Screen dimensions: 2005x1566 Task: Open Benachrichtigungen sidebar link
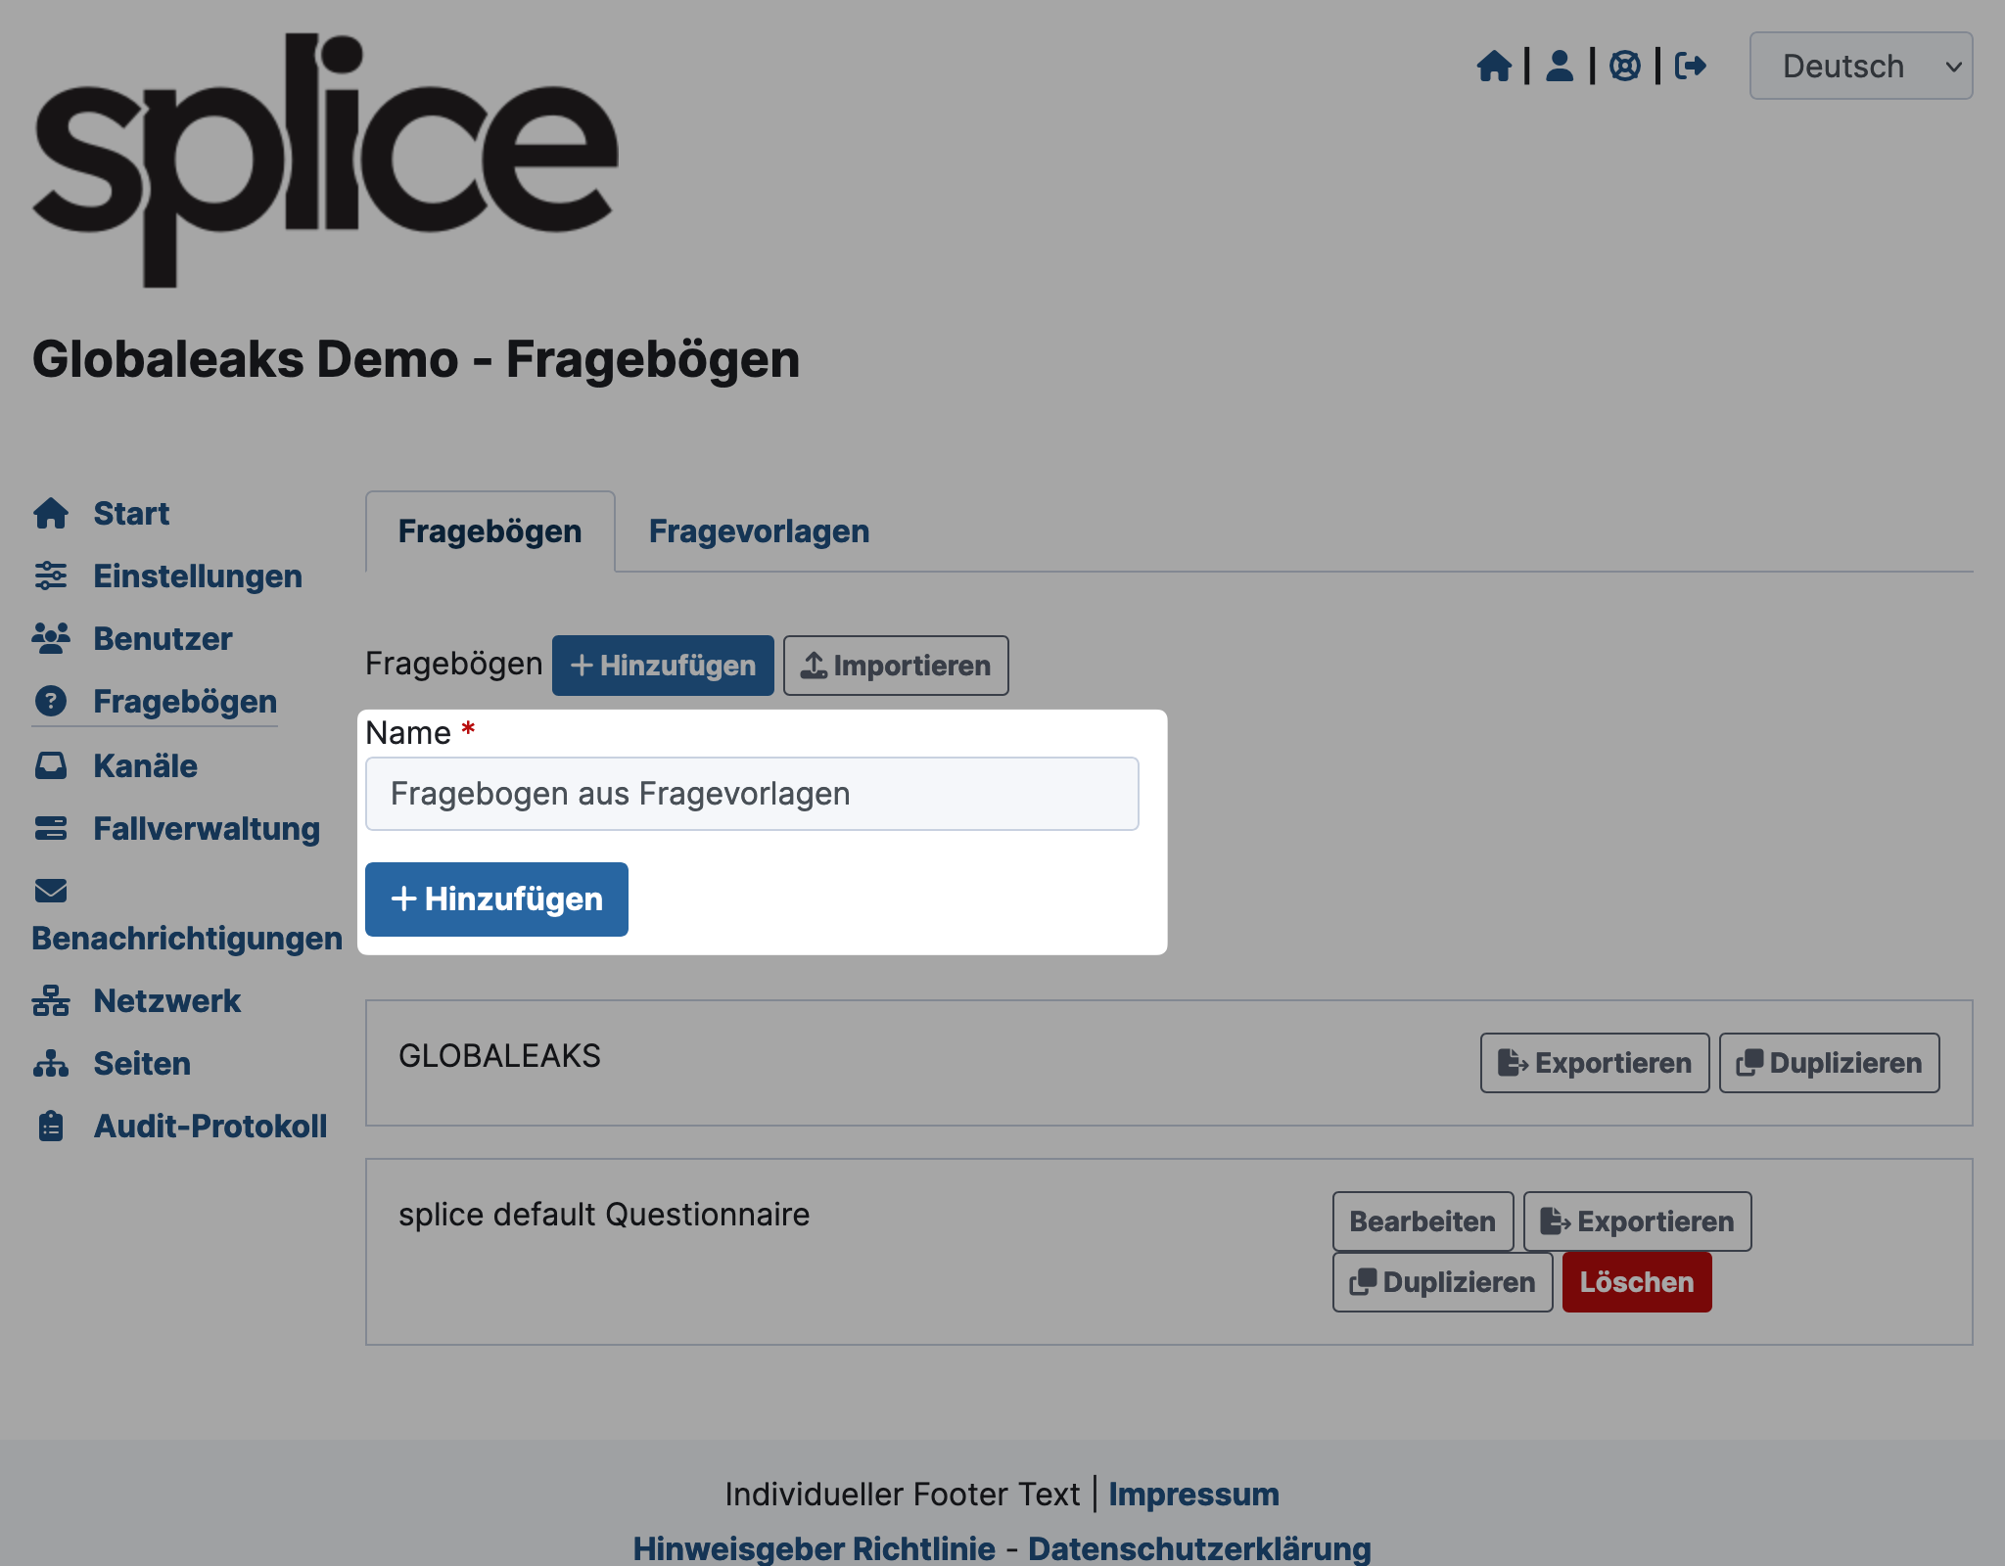tap(187, 938)
